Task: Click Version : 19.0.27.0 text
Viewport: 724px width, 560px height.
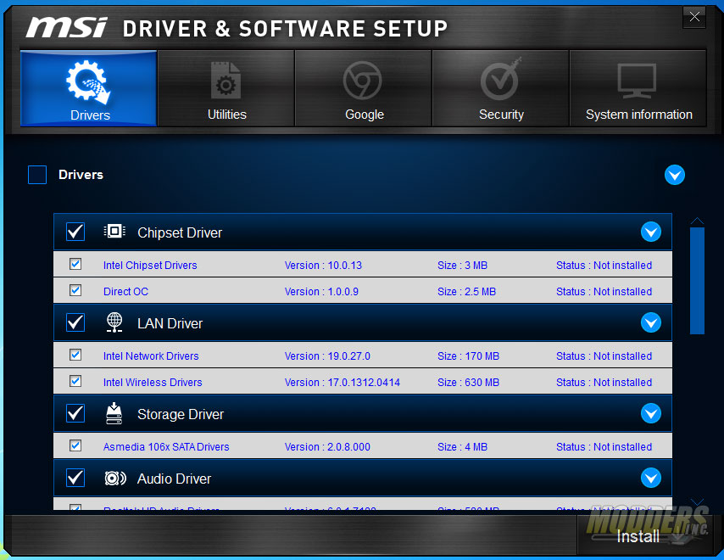Action: [x=327, y=356]
